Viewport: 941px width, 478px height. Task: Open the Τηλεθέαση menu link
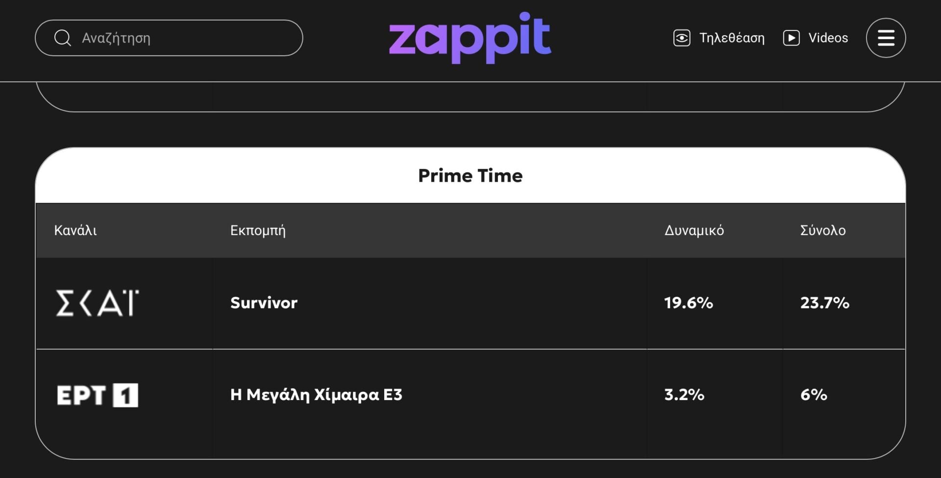pos(732,38)
